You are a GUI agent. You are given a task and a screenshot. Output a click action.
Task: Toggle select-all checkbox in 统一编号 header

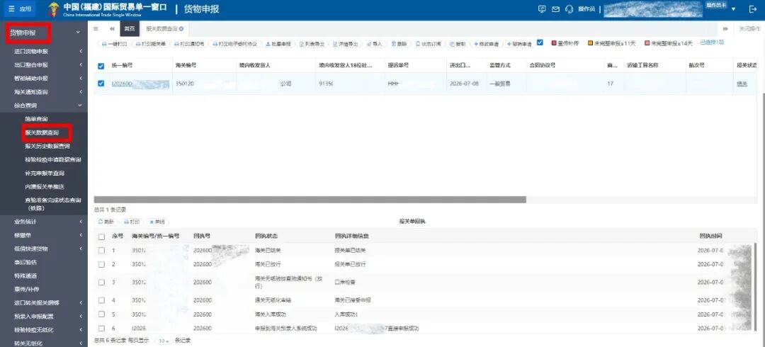pyautogui.click(x=101, y=66)
